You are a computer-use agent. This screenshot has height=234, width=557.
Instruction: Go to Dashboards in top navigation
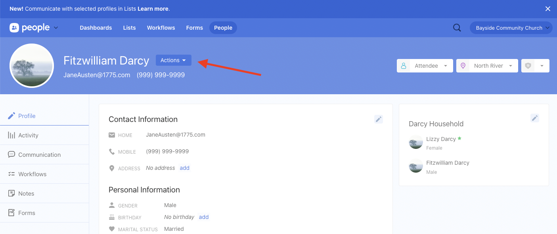point(96,28)
